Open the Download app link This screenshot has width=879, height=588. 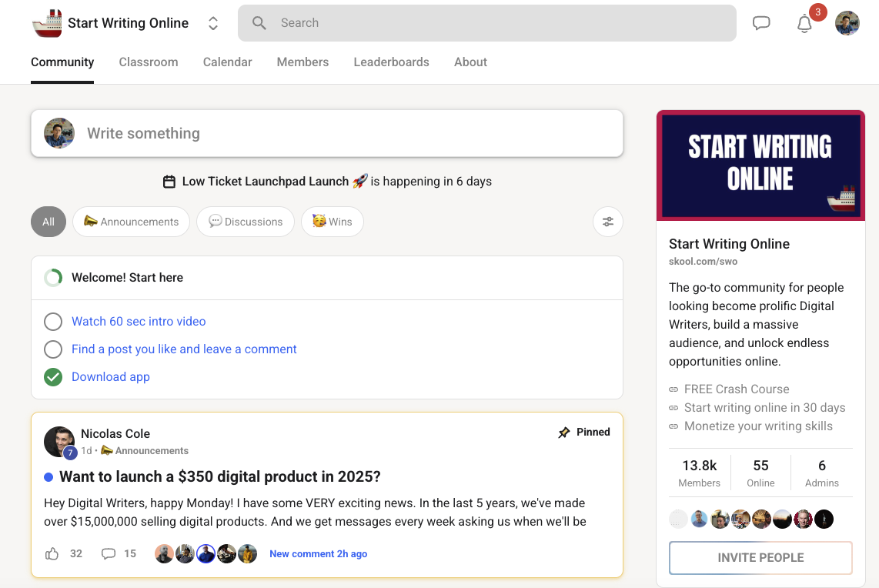click(x=111, y=376)
